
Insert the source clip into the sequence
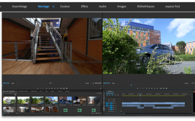pyautogui.click(x=61, y=88)
